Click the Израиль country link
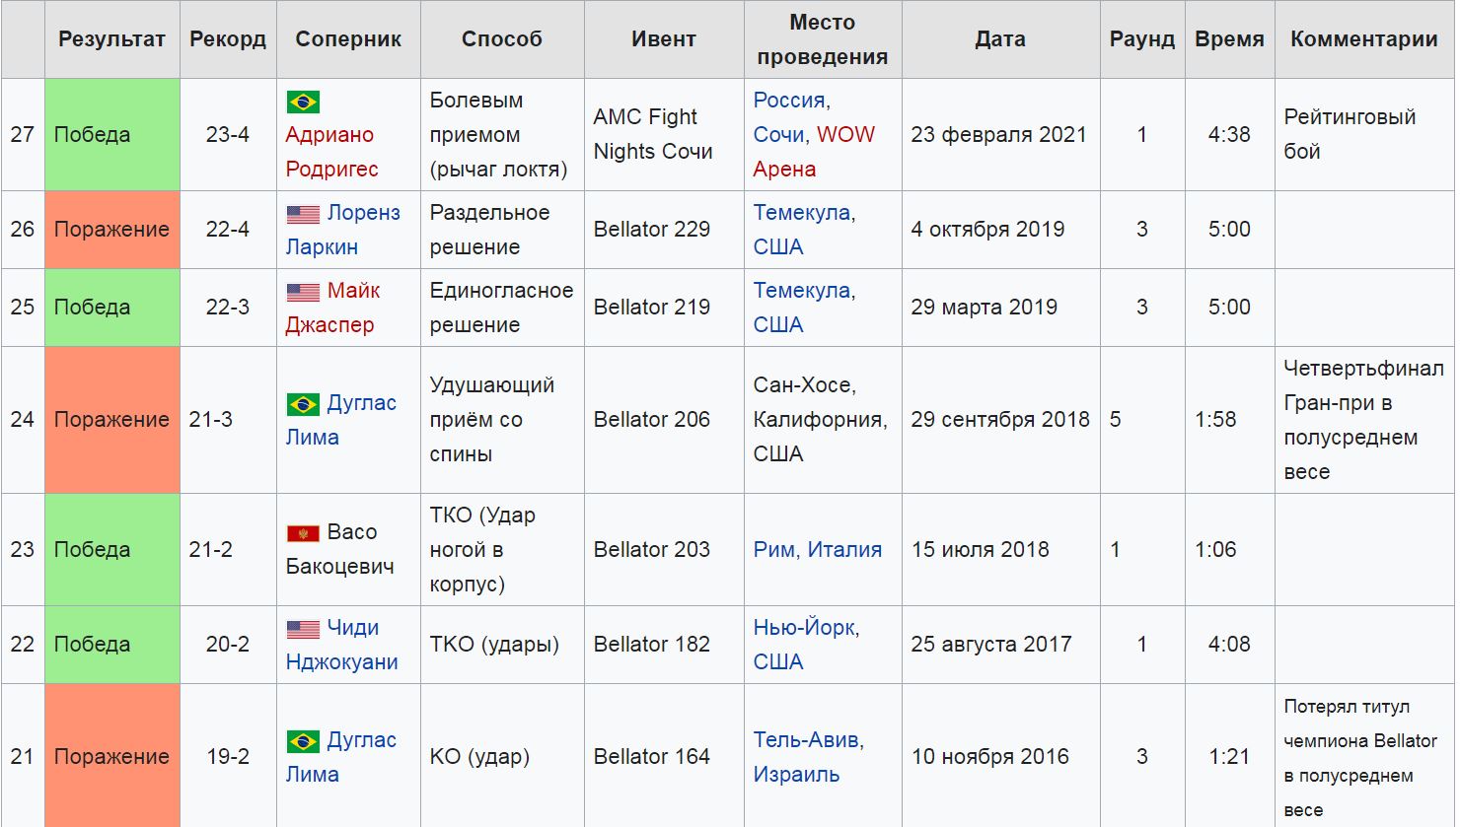 pyautogui.click(x=796, y=775)
